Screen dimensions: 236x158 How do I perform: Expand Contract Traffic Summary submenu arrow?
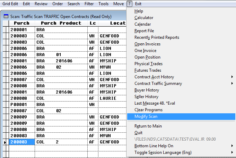pyautogui.click(x=232, y=84)
